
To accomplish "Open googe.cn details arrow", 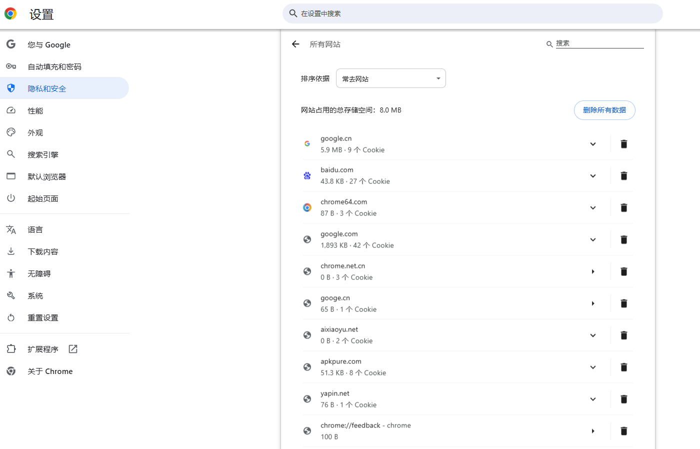I will coord(593,303).
